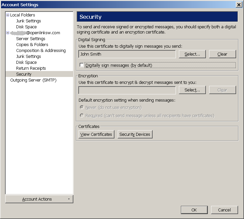Open View Certificates
The height and width of the screenshot is (219, 244).
(x=96, y=134)
